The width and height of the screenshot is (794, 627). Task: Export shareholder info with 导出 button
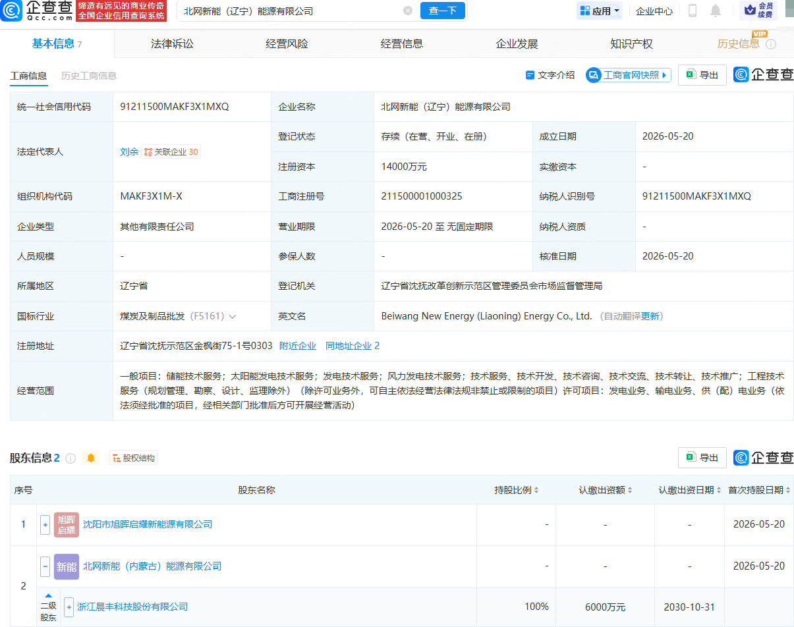click(x=702, y=458)
